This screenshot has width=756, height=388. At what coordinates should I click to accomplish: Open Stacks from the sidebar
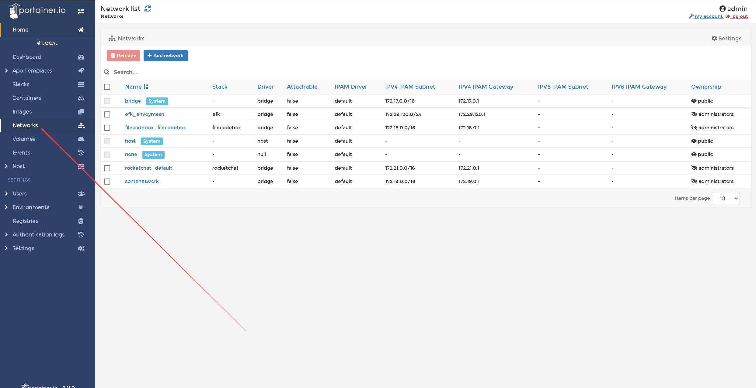[x=21, y=84]
